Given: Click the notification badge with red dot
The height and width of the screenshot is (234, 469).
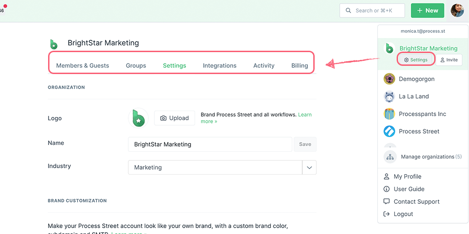Looking at the screenshot, I should [3, 9].
